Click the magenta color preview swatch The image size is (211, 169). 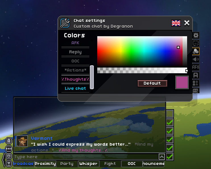pos(182,82)
